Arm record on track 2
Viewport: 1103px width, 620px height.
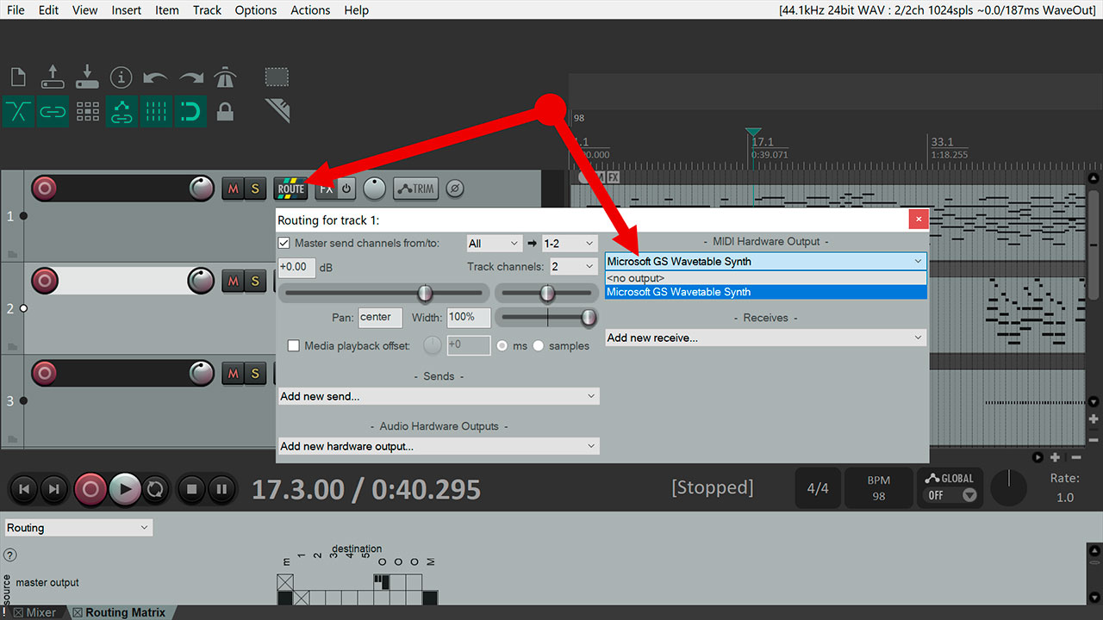(x=45, y=280)
